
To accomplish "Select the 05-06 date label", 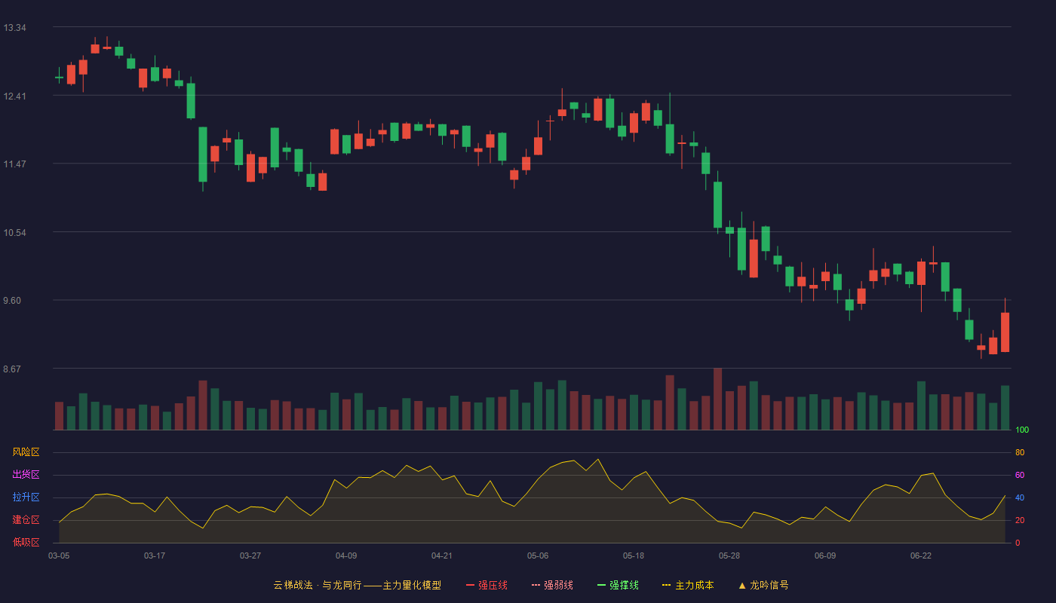I will [538, 556].
